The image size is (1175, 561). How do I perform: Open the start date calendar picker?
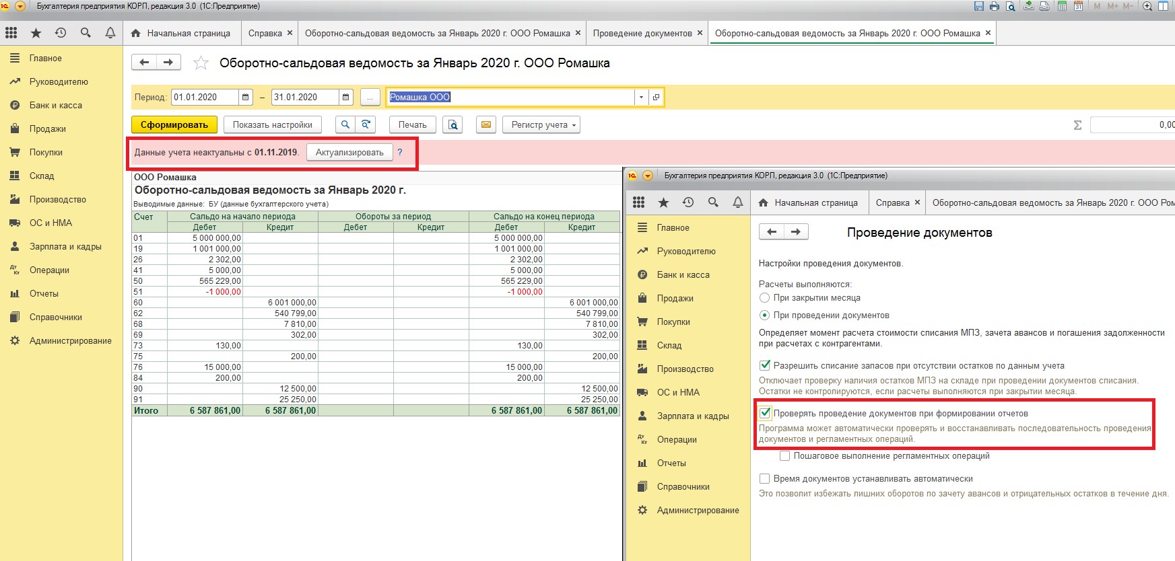tap(246, 97)
